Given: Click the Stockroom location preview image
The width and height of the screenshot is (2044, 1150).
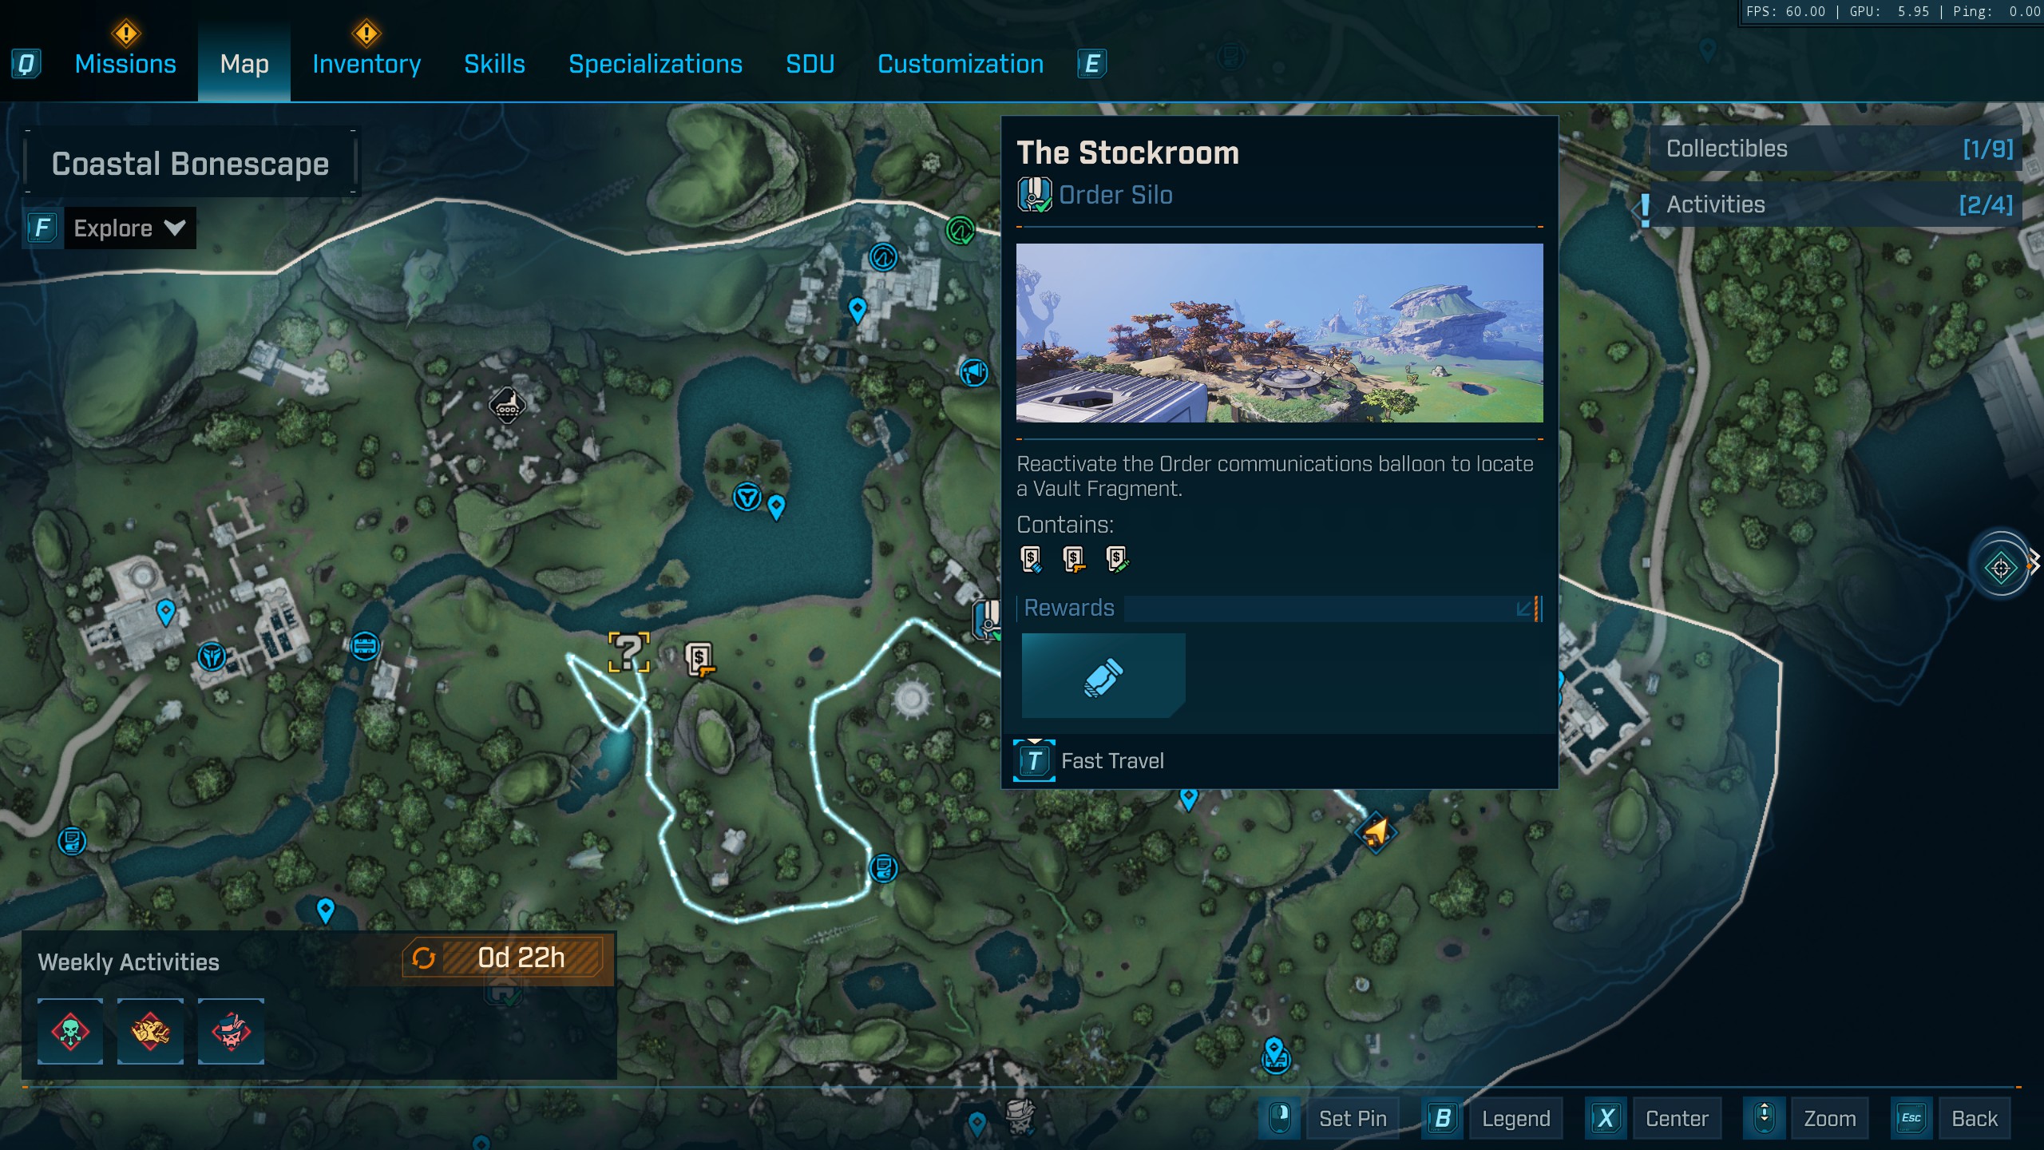Looking at the screenshot, I should [x=1279, y=333].
